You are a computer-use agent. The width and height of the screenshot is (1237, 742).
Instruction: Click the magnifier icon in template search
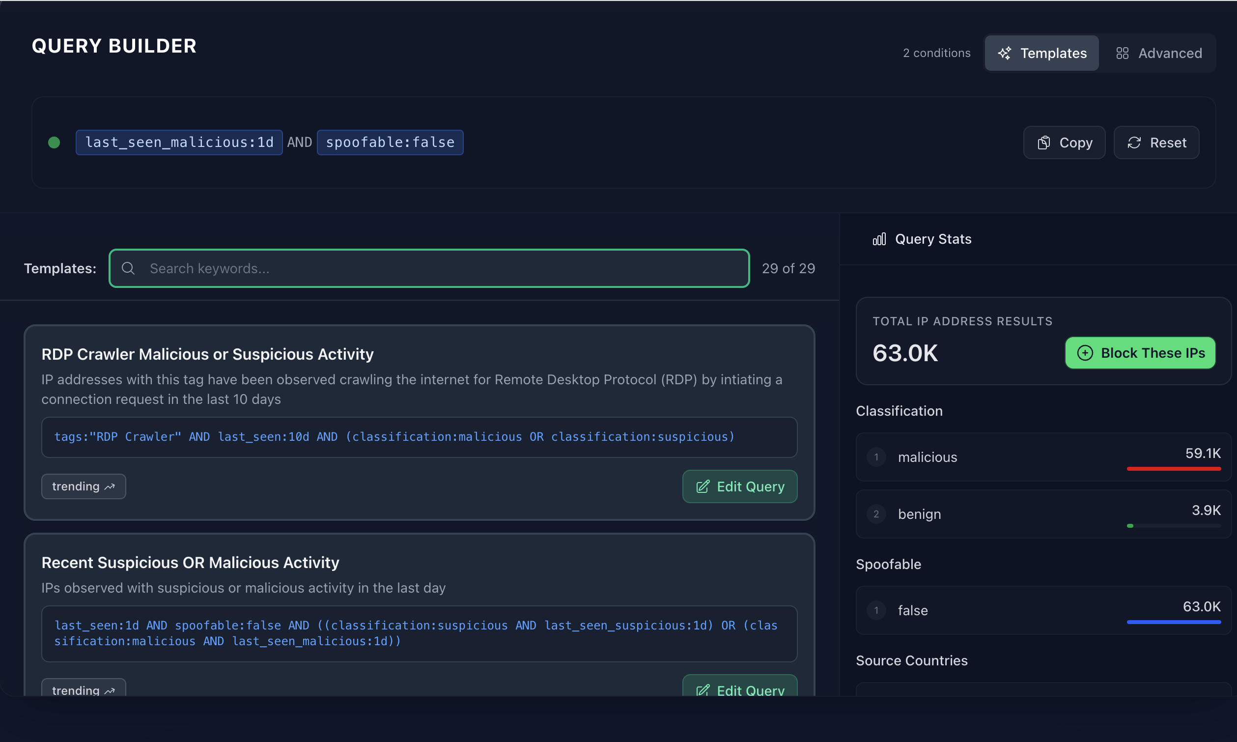(x=128, y=268)
